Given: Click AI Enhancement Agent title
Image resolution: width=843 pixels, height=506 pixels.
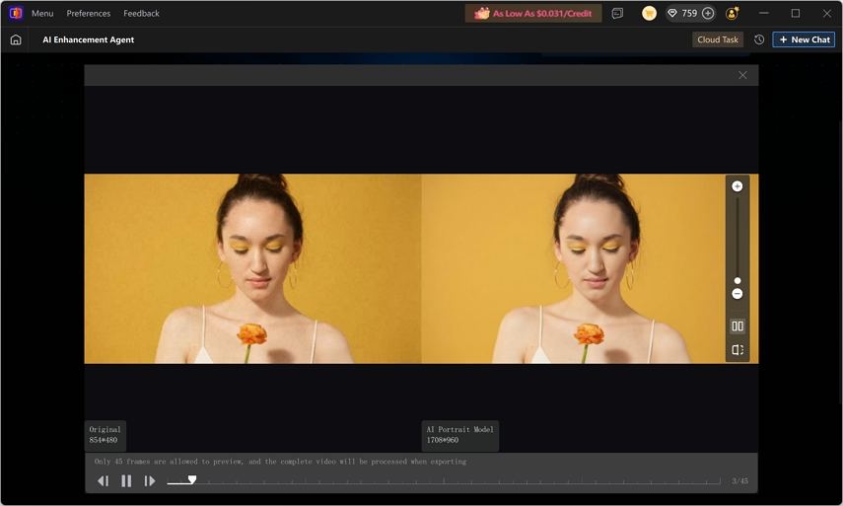Looking at the screenshot, I should [89, 39].
